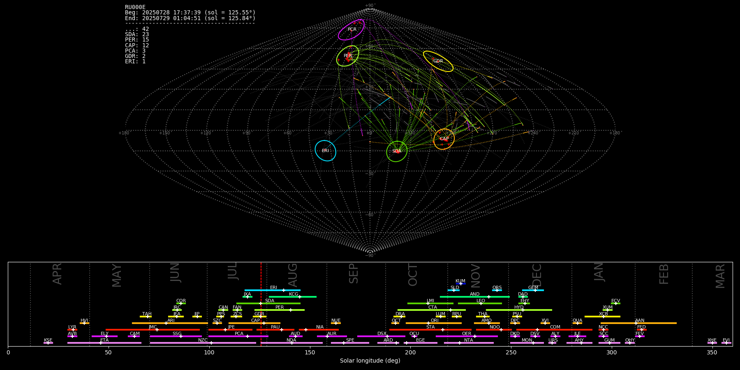The width and height of the screenshot is (740, 370).
Task: Click the 'CAP: 12' count in the legend
Action: [137, 45]
